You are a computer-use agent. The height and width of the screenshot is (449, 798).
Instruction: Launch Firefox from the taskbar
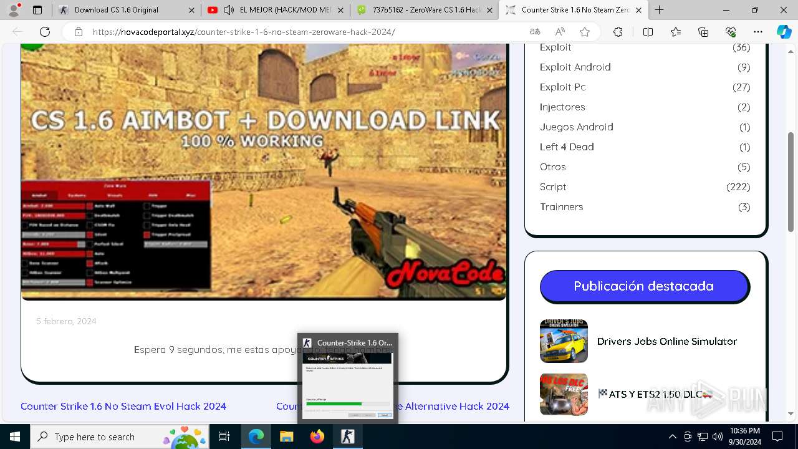(x=317, y=437)
